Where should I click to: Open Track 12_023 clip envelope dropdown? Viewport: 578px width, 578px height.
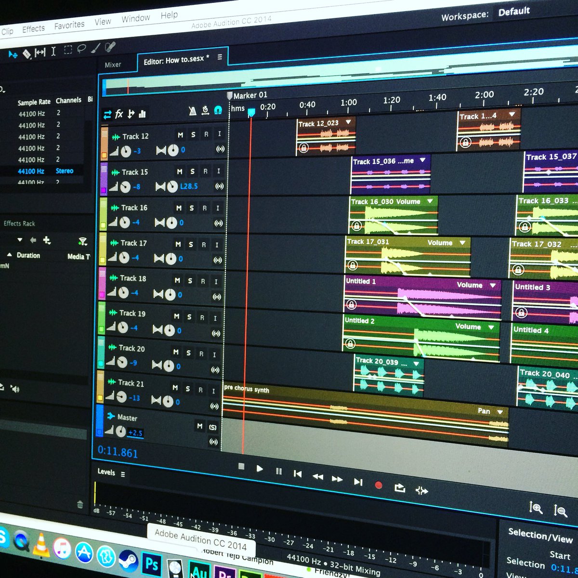(348, 122)
